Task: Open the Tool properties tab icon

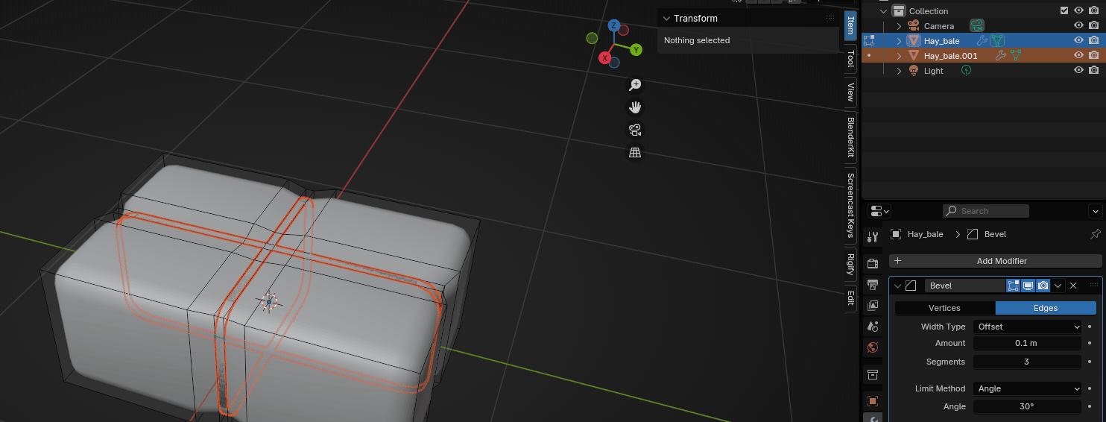Action: pyautogui.click(x=873, y=237)
